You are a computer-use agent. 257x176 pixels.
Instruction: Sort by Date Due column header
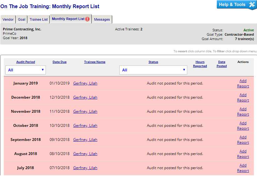(x=59, y=62)
